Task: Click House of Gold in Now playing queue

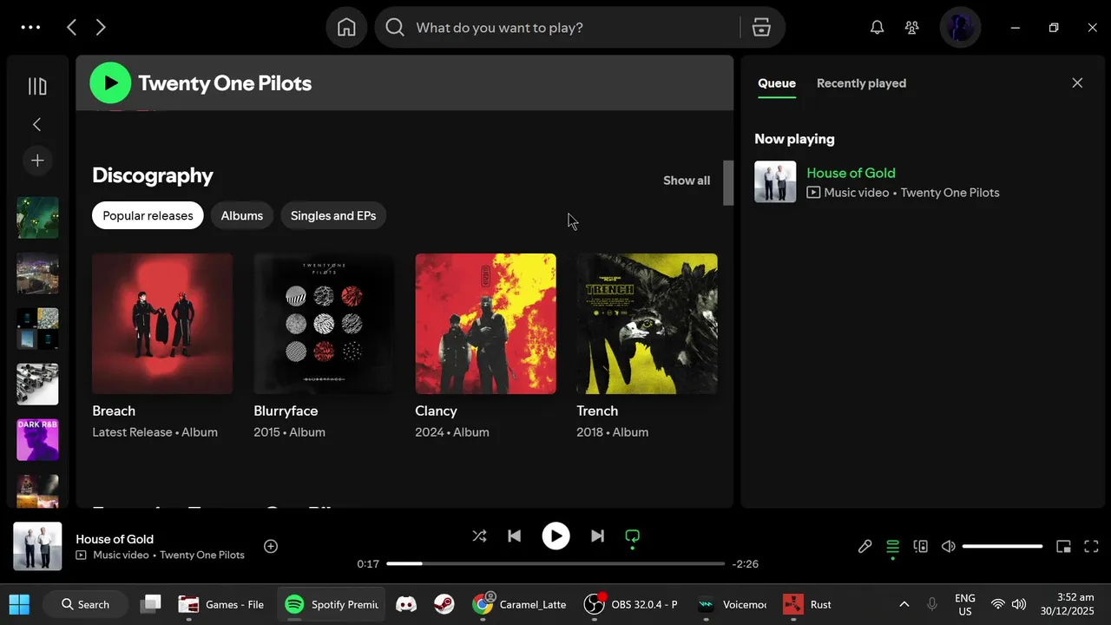Action: [x=851, y=173]
